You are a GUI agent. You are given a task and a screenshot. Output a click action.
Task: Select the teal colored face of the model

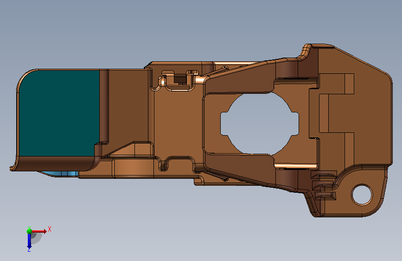pos(58,113)
